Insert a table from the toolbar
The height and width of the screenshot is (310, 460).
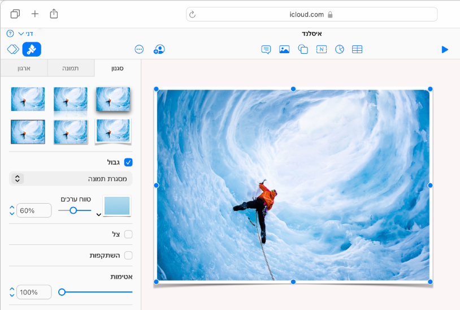pyautogui.click(x=357, y=50)
